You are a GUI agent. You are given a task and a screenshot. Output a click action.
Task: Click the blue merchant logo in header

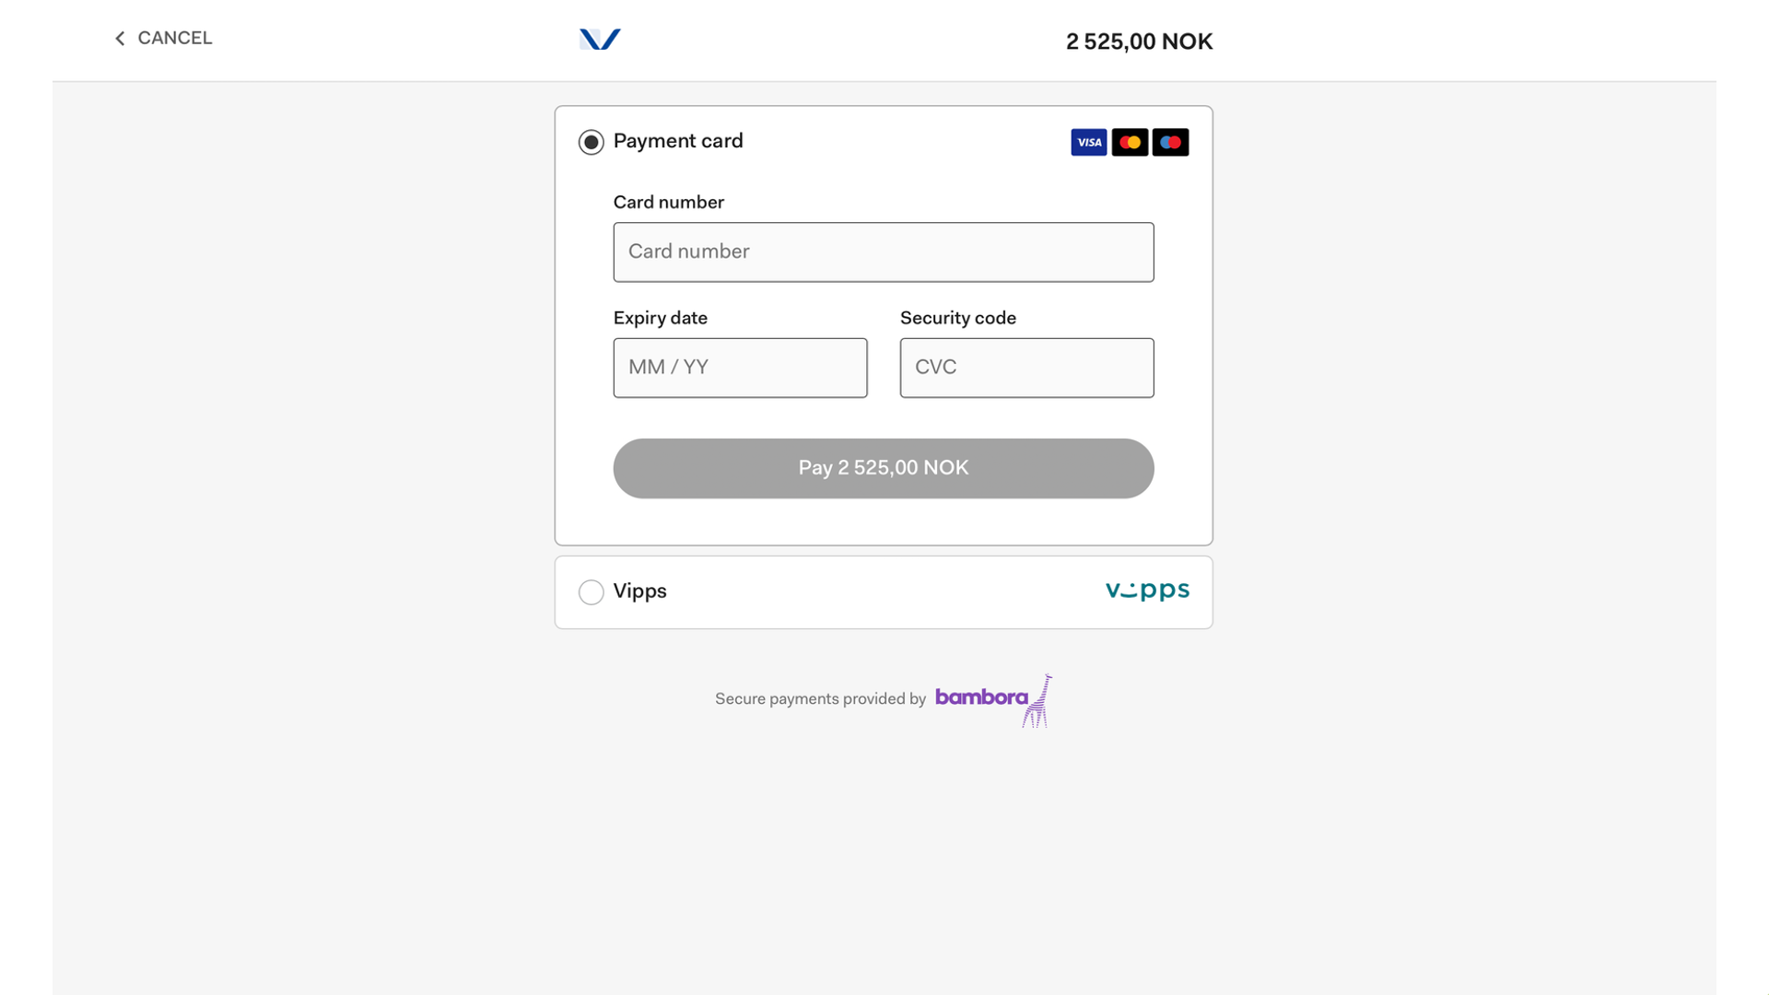click(600, 40)
